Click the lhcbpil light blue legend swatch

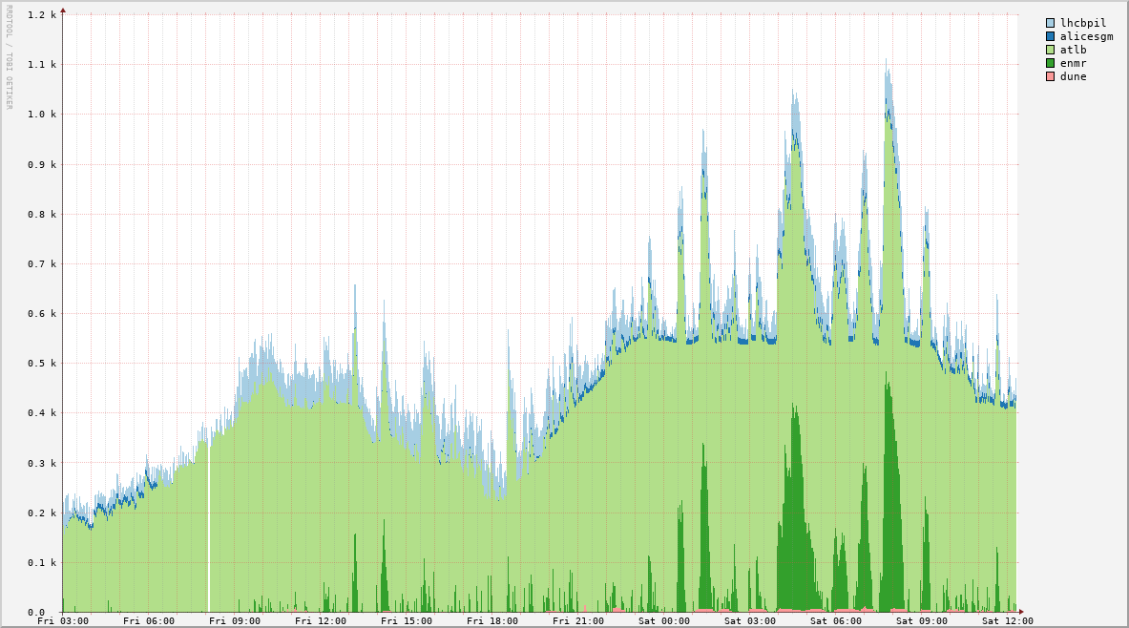1051,23
